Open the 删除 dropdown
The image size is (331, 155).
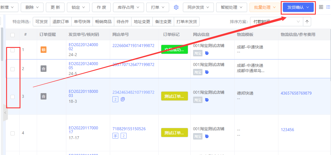[32, 7]
